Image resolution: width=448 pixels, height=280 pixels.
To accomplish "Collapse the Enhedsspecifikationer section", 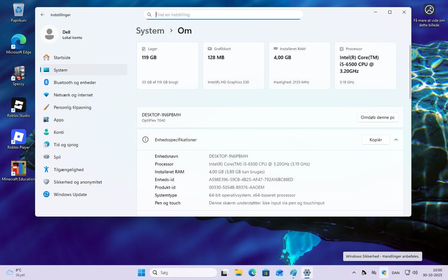I will coord(396,140).
